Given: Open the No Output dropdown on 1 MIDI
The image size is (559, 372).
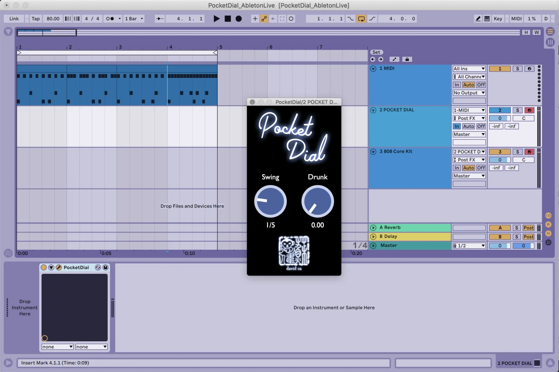Looking at the screenshot, I should [x=469, y=93].
